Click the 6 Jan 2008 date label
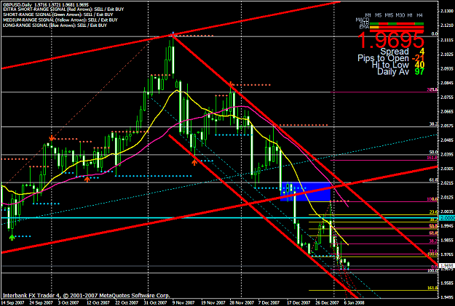 tap(355, 303)
